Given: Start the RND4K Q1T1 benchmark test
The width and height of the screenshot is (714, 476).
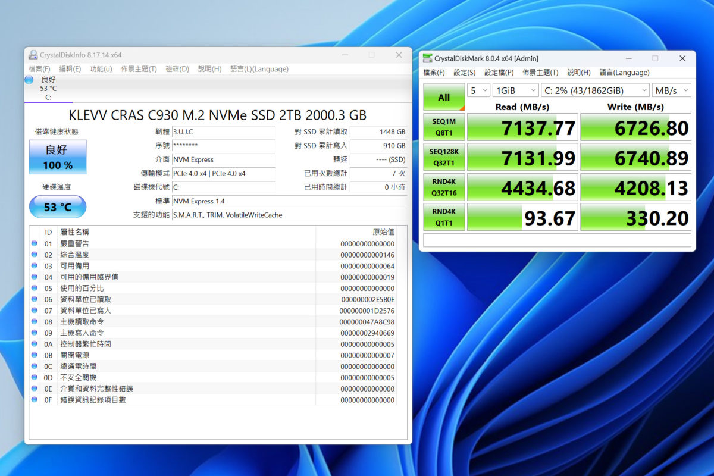Looking at the screenshot, I should pyautogui.click(x=443, y=217).
